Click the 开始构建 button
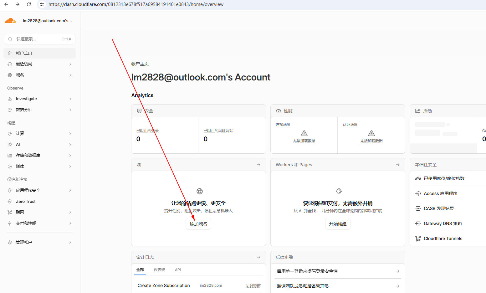This screenshot has width=486, height=293. (x=338, y=224)
